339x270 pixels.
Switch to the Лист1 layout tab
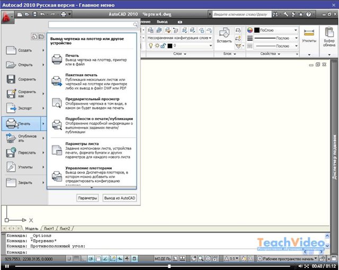tap(49, 228)
